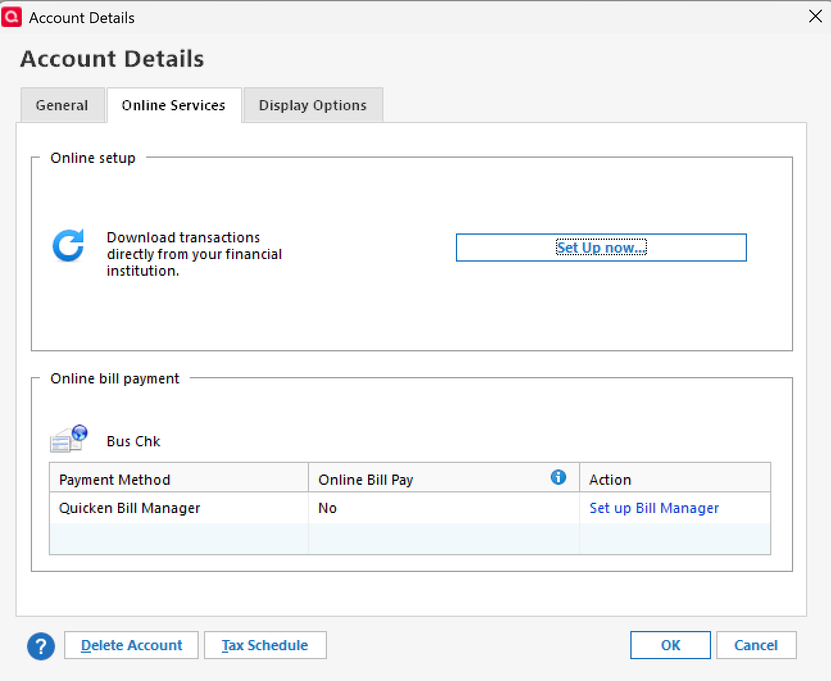This screenshot has height=681, width=831.
Task: Click the online bill payment envelope icon
Action: (x=69, y=439)
